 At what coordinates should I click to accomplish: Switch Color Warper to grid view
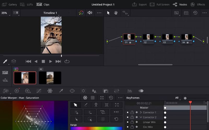92,98
